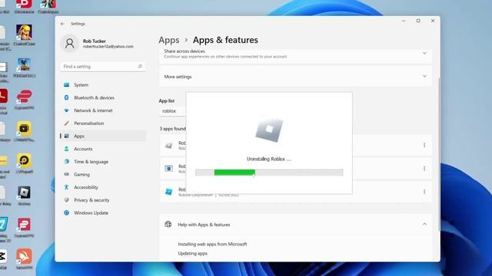Select the Apps sidebar category
The image size is (492, 276).
[103, 136]
